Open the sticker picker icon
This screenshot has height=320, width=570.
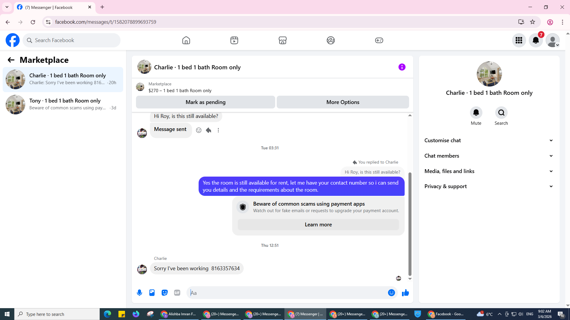point(164,293)
